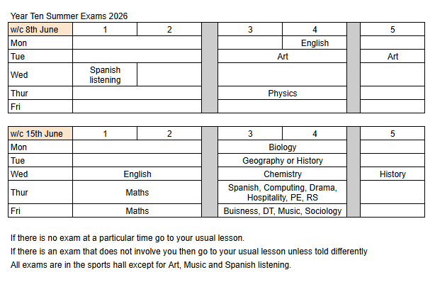Click the 'w/c 15th June' header cell
Screen dimensions: 435x282
(x=40, y=133)
